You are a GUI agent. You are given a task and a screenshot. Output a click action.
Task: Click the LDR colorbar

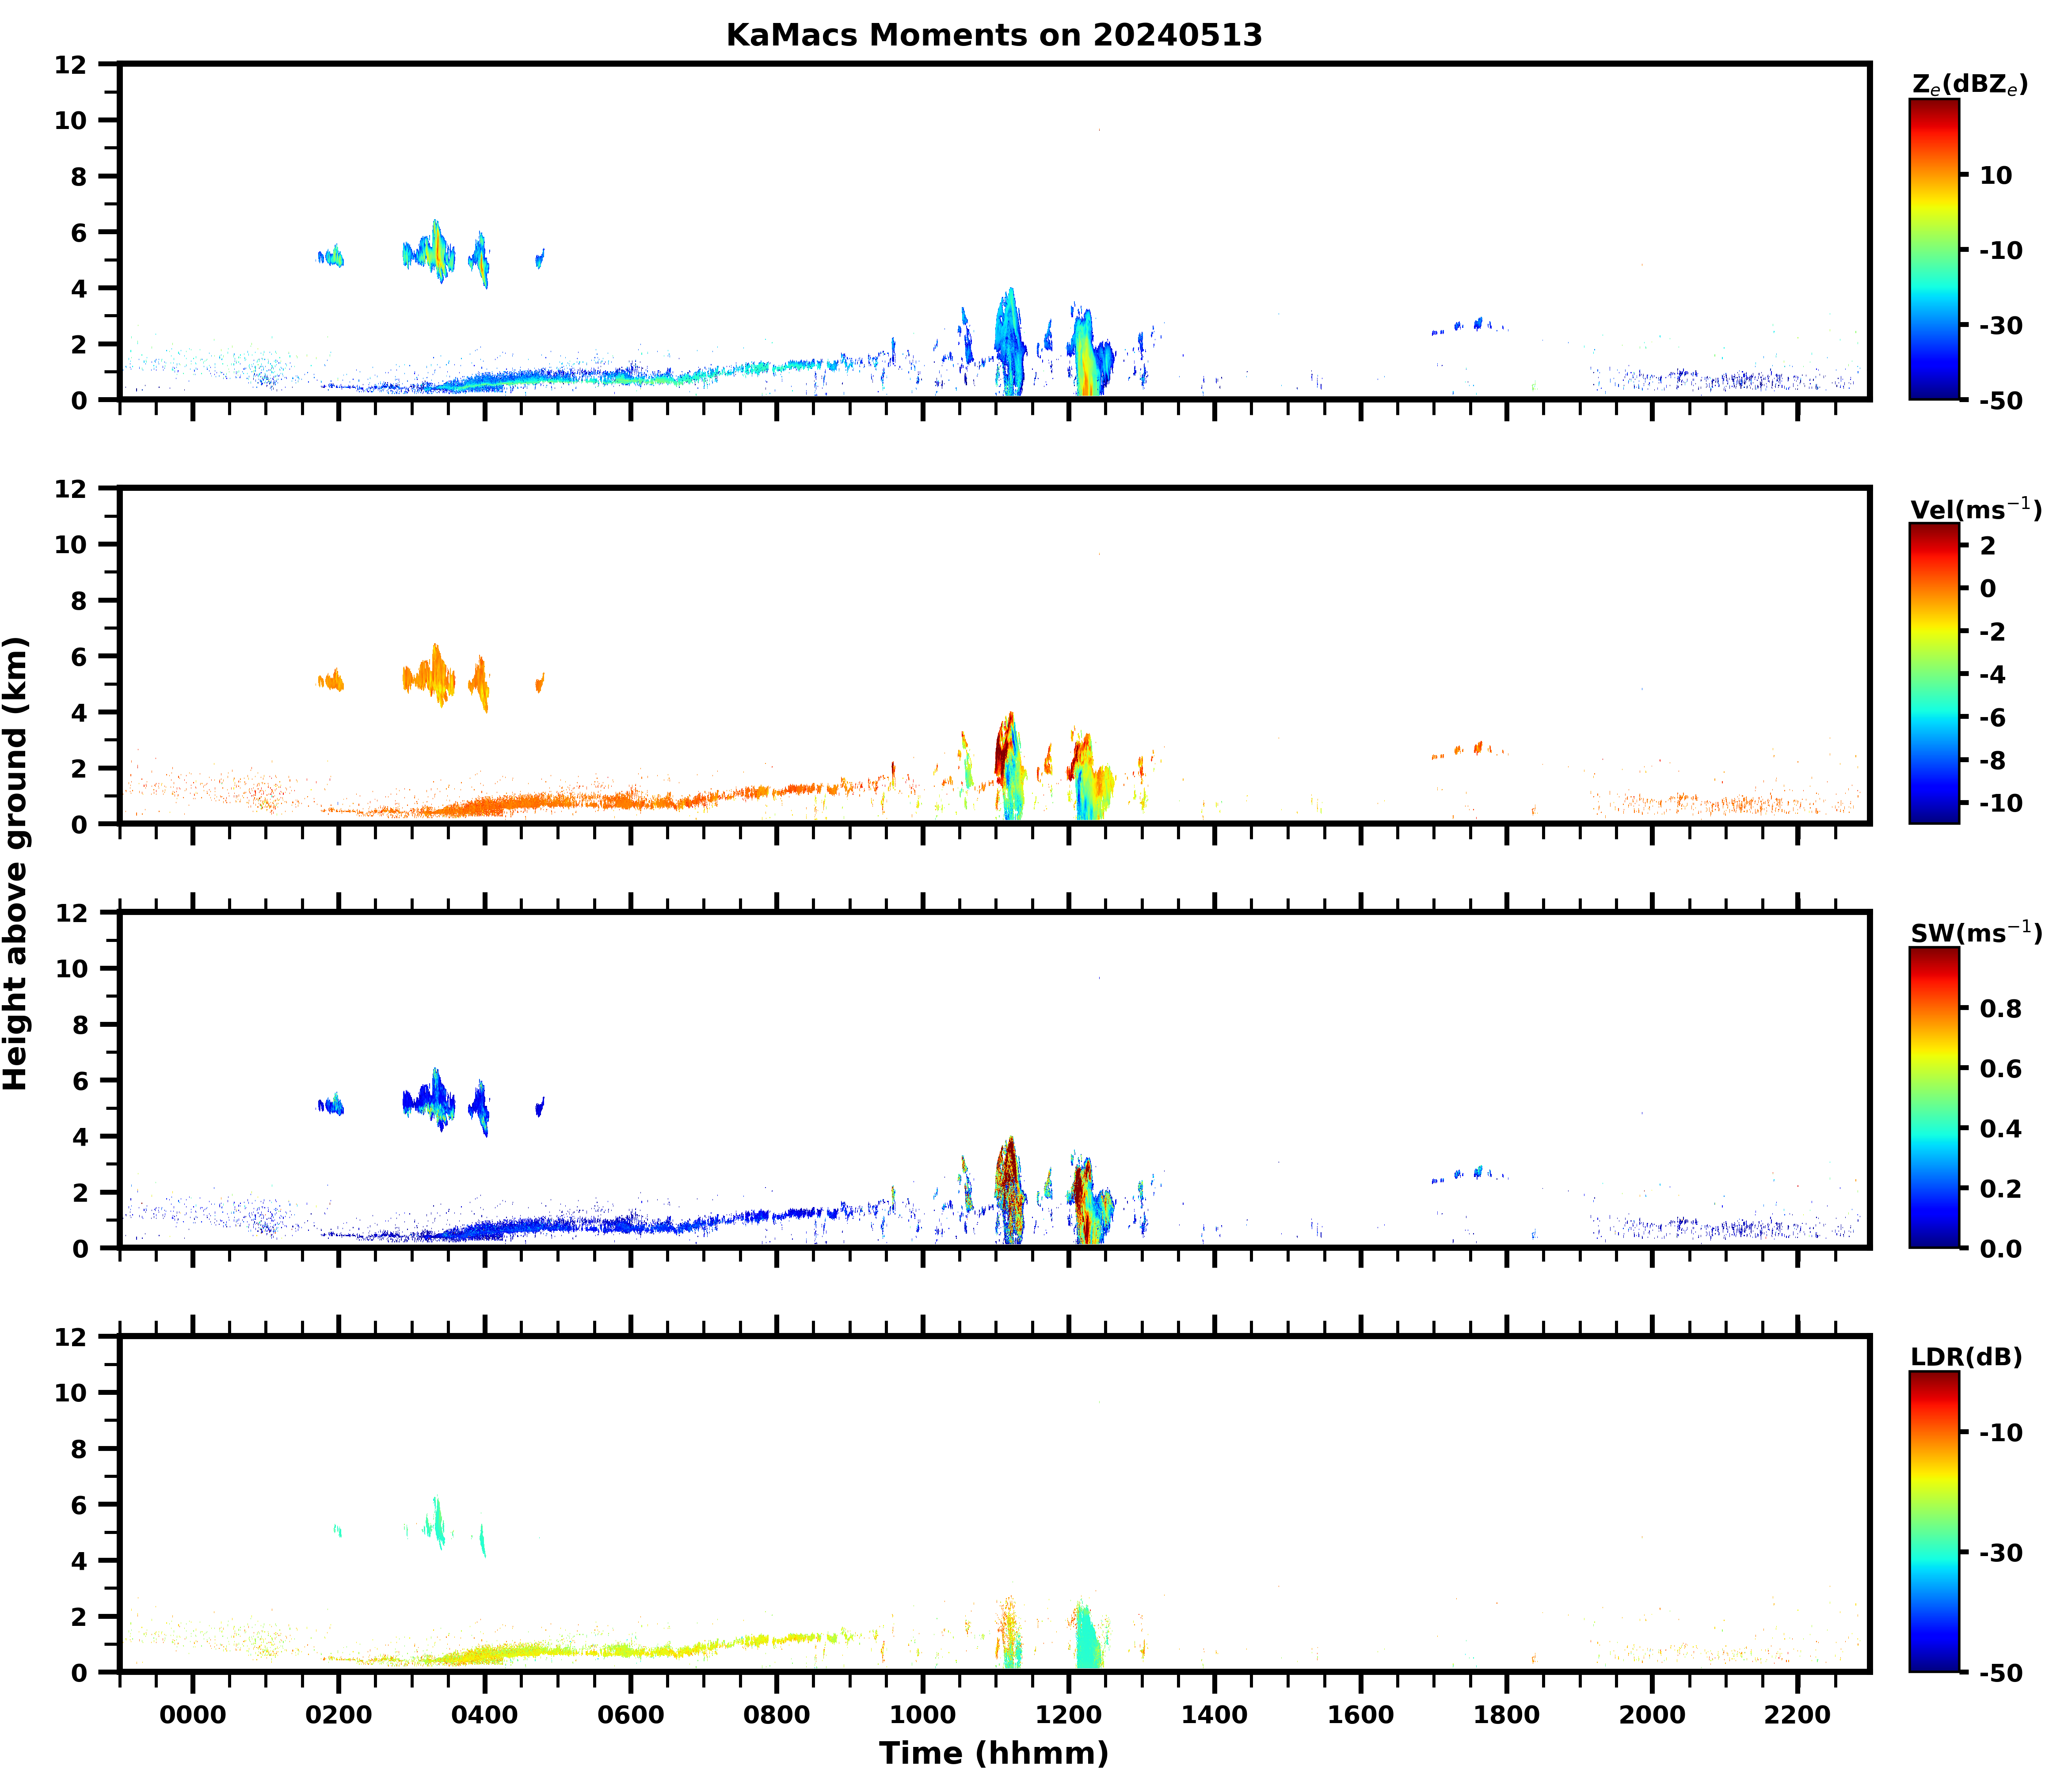pos(1934,1521)
